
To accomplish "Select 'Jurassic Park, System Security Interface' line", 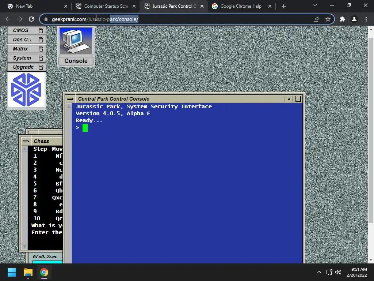I will (x=144, y=106).
